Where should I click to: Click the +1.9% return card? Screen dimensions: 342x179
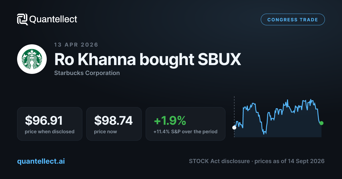pyautogui.click(x=186, y=124)
